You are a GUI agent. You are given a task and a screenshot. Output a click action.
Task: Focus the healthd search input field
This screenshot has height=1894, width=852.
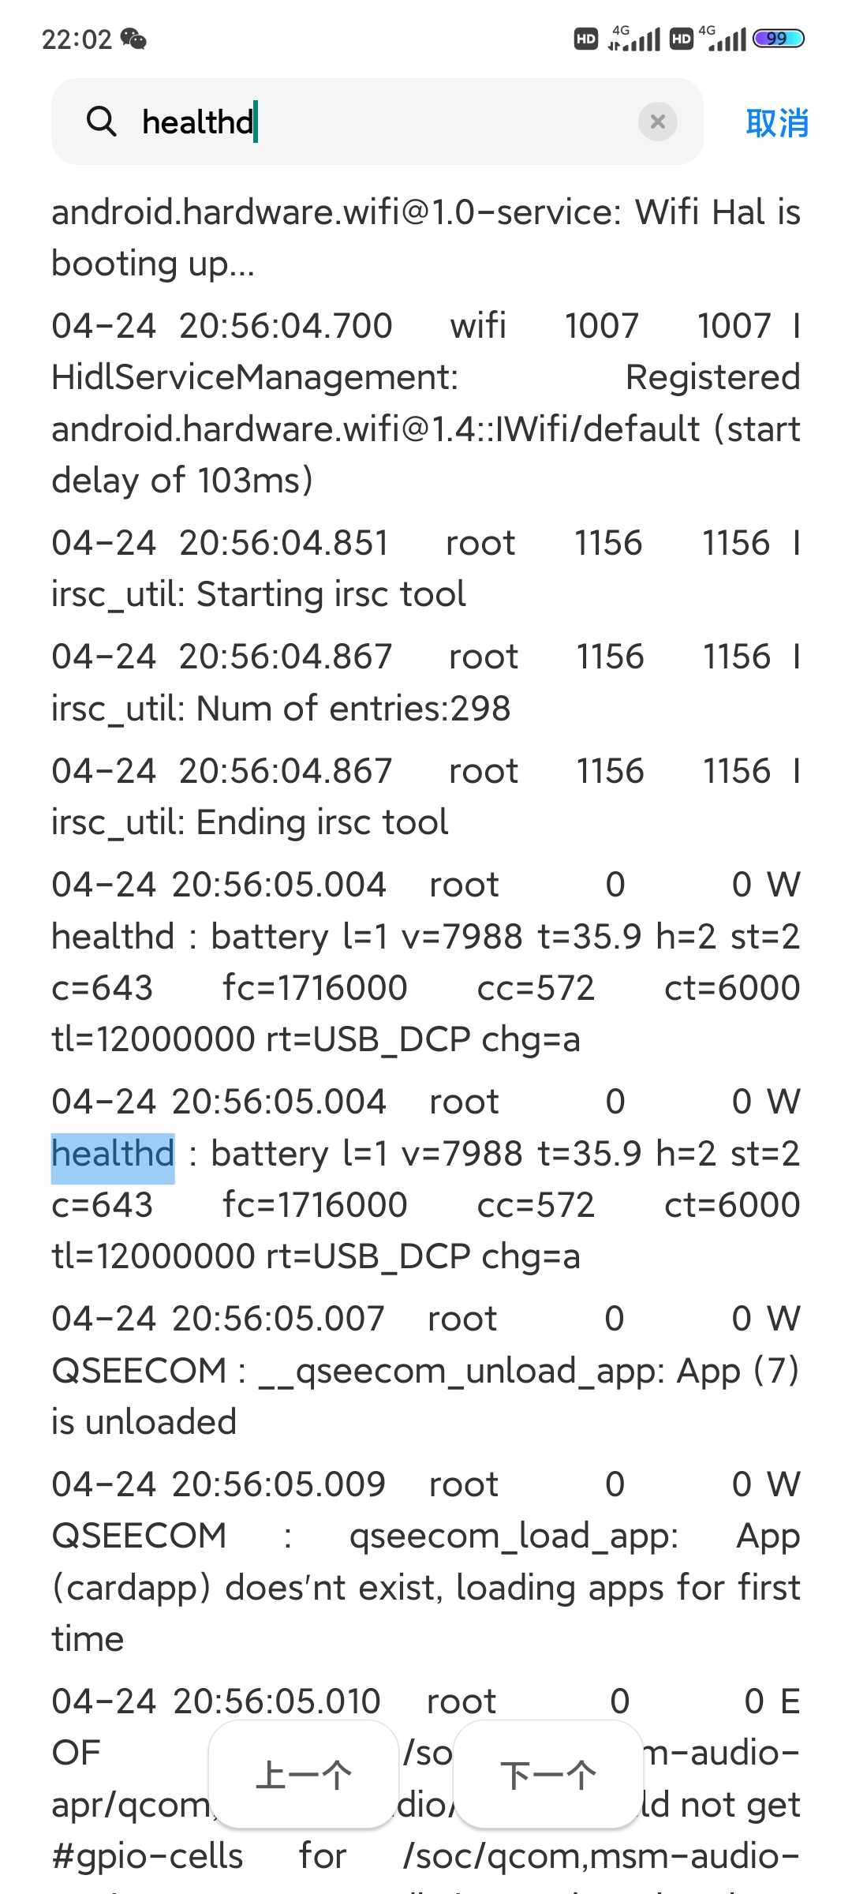click(x=377, y=122)
